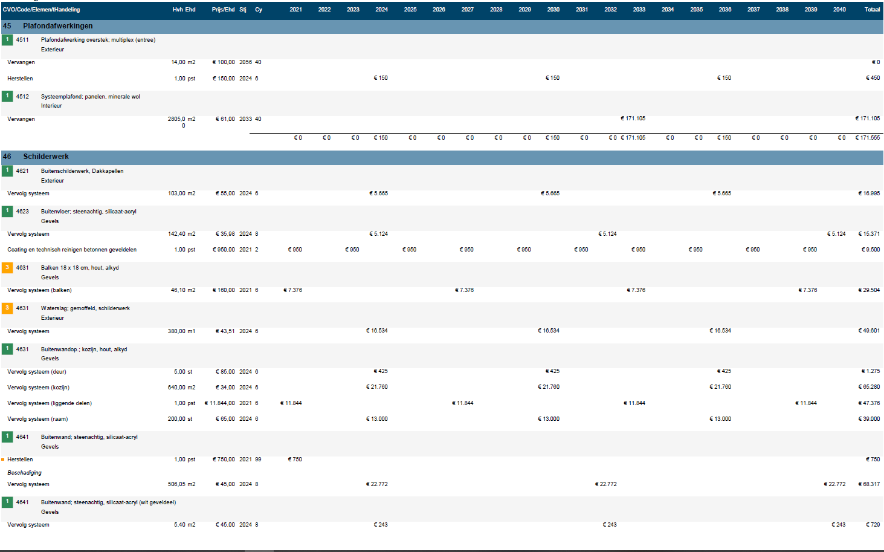Click green badge for Buitenwandop. kozijn row

pos(7,349)
